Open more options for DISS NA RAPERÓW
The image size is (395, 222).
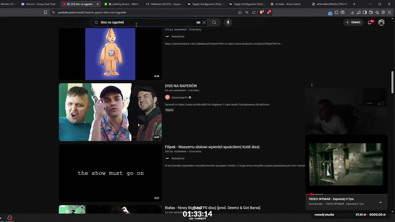(x=312, y=85)
